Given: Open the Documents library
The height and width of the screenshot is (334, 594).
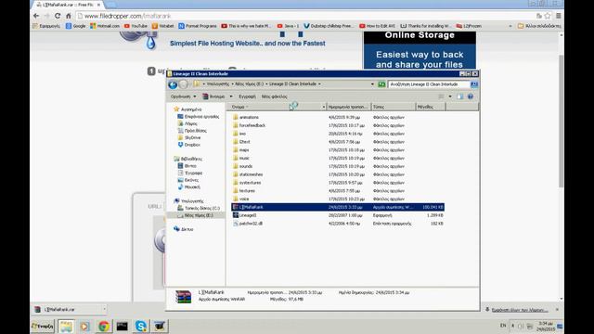Looking at the screenshot, I should 193,173.
